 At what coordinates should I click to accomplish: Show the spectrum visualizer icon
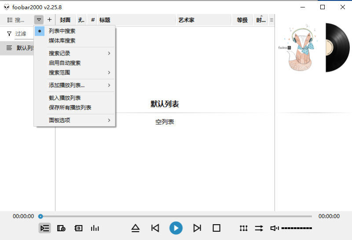pos(95,228)
